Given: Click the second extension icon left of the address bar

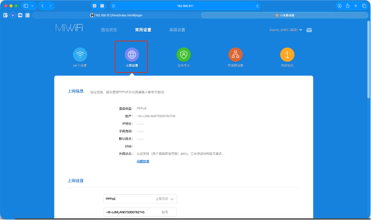Looking at the screenshot, I should pos(102,6).
